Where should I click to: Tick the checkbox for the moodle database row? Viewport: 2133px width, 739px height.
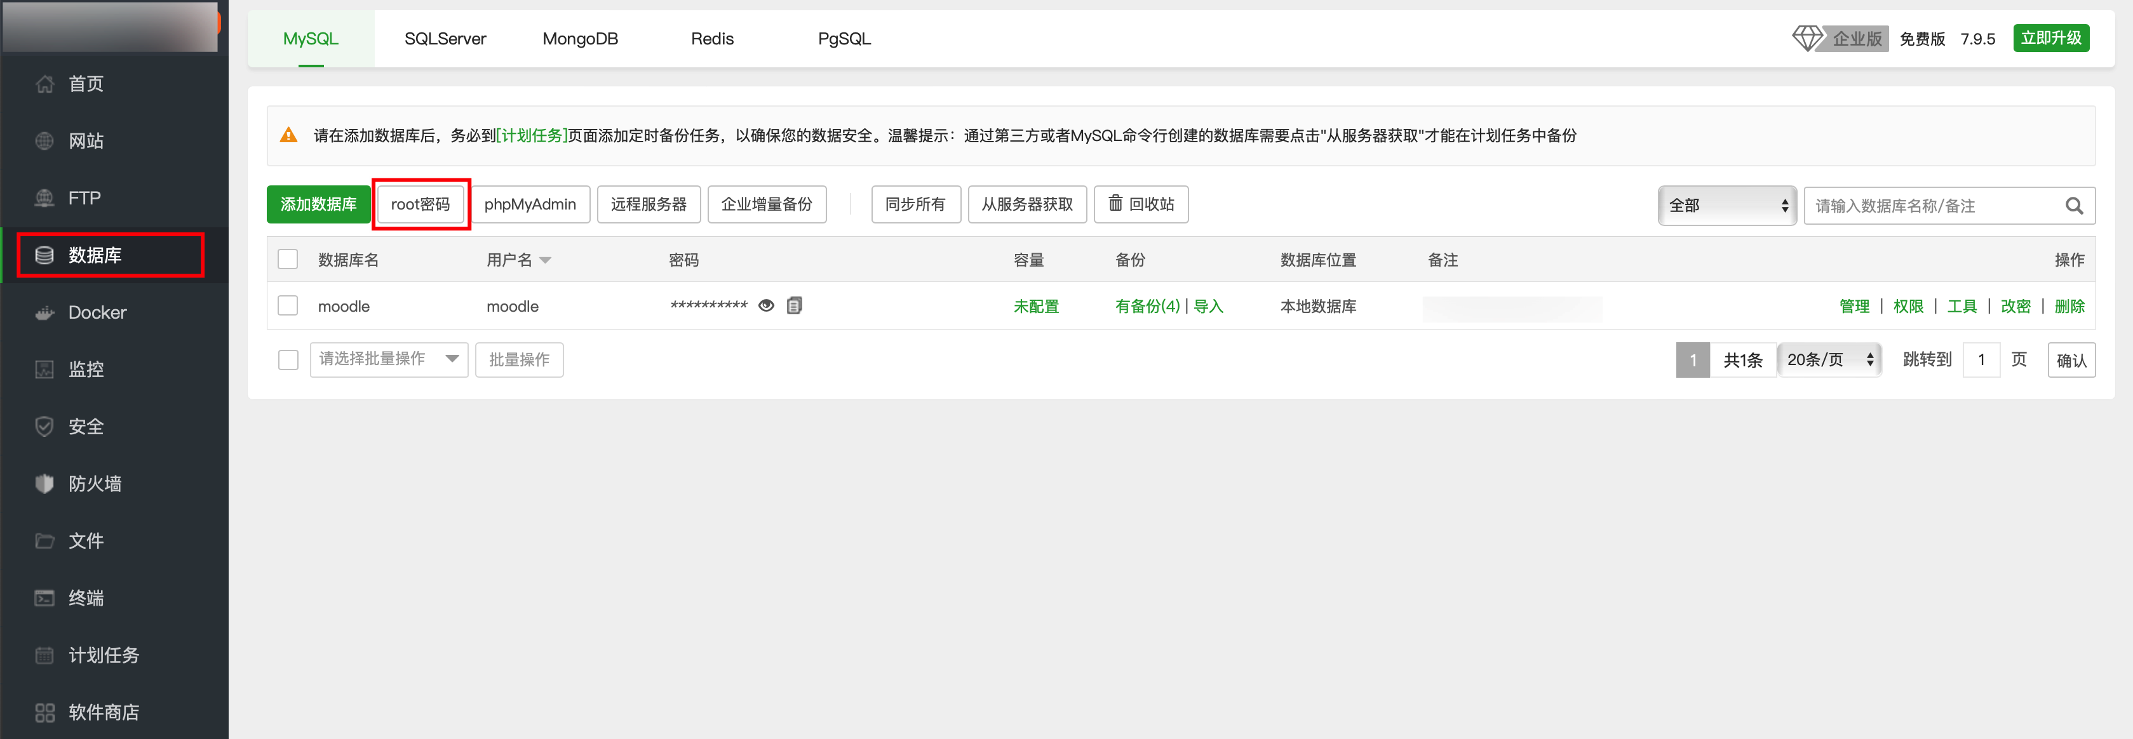click(x=287, y=306)
